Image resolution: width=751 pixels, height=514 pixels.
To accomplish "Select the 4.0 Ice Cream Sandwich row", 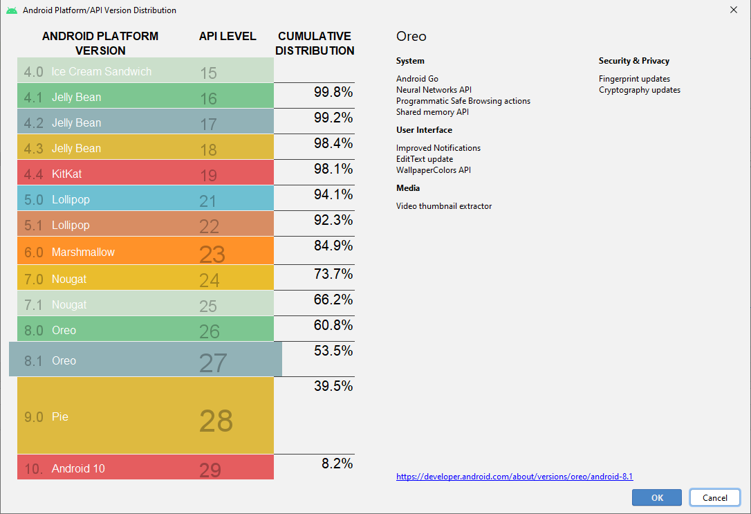I will tap(145, 71).
